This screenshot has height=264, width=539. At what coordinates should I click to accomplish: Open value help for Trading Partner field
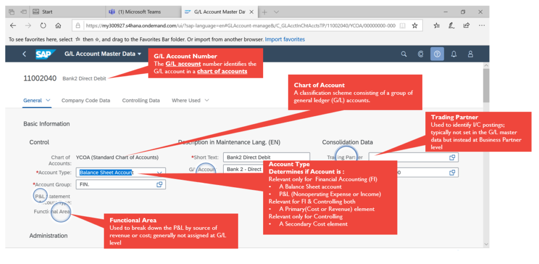[452, 157]
